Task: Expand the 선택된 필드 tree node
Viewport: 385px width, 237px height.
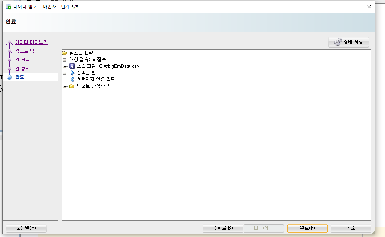Action: point(65,73)
